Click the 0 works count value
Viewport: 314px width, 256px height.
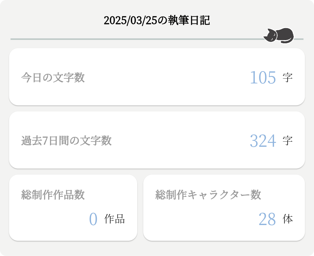93,219
